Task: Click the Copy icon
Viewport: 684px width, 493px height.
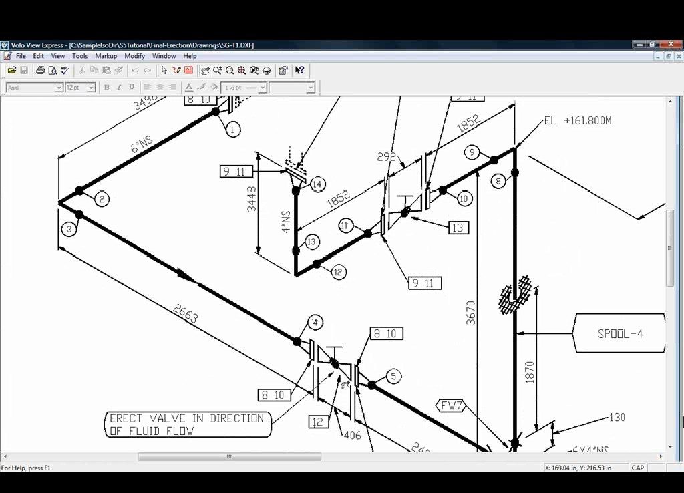Action: [x=94, y=70]
